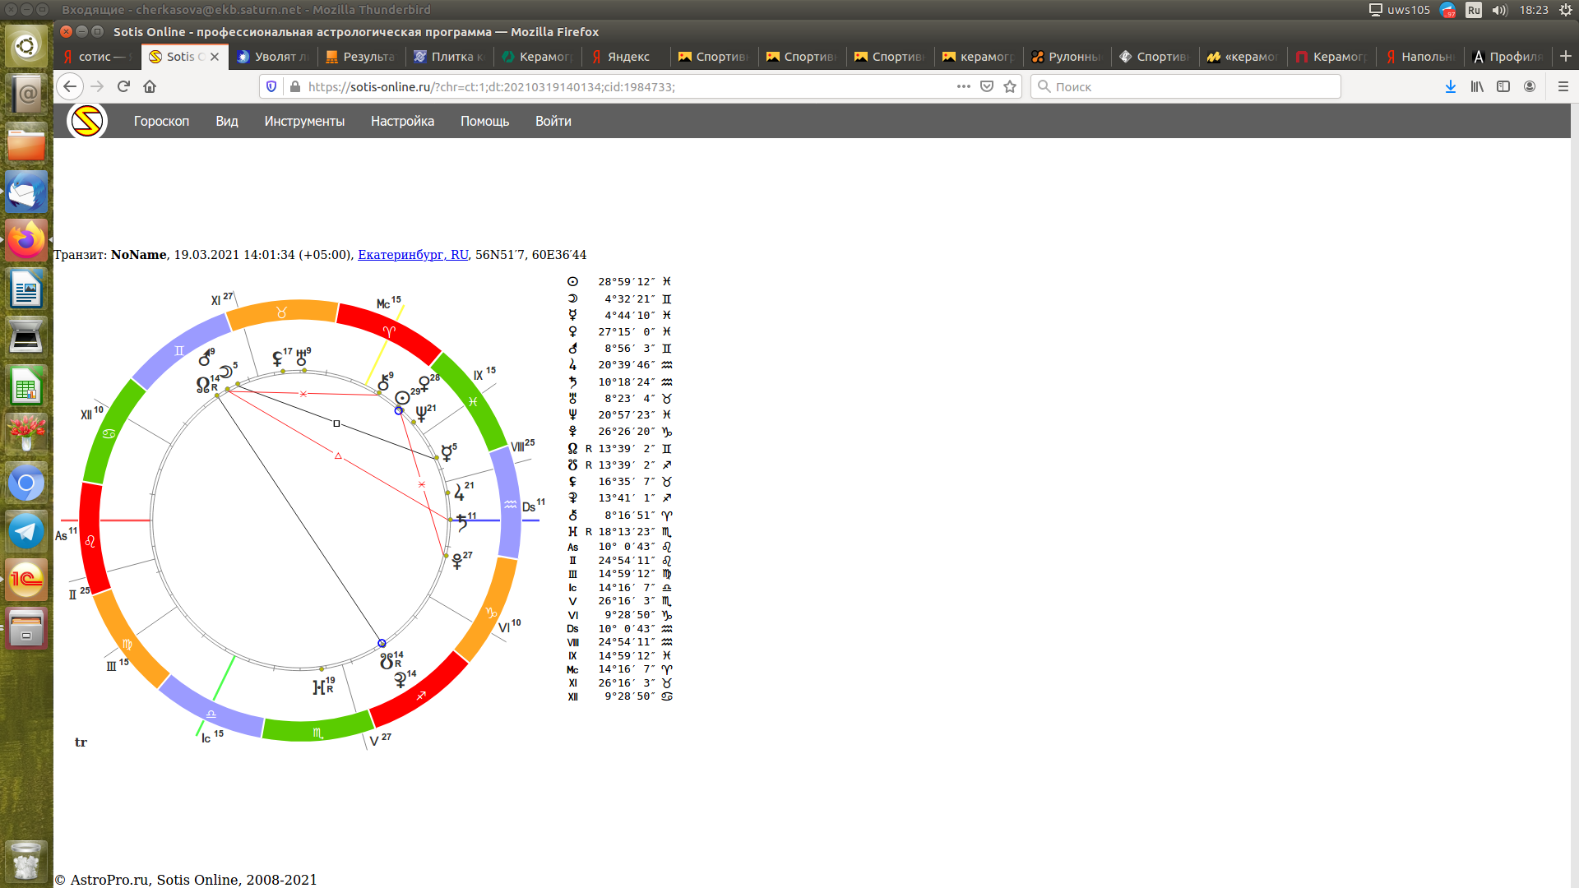Click the Екатеринбург, RU link
1579x888 pixels.
[x=413, y=255]
